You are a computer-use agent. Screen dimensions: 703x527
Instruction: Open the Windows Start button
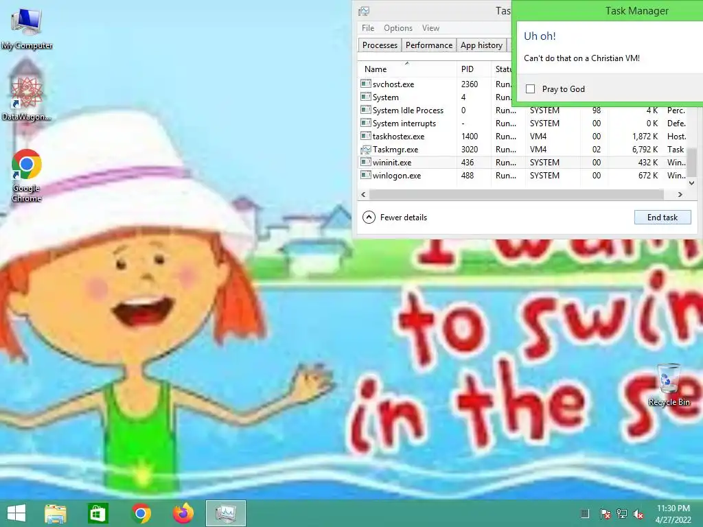(x=16, y=513)
